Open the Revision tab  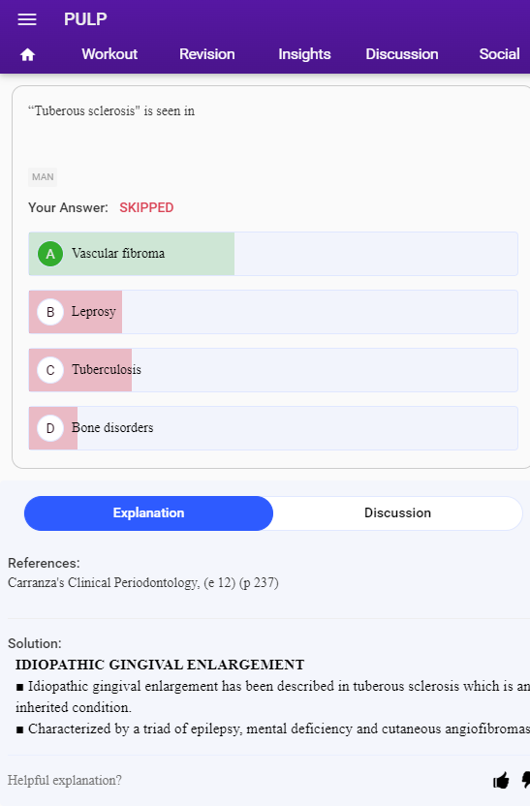(207, 54)
